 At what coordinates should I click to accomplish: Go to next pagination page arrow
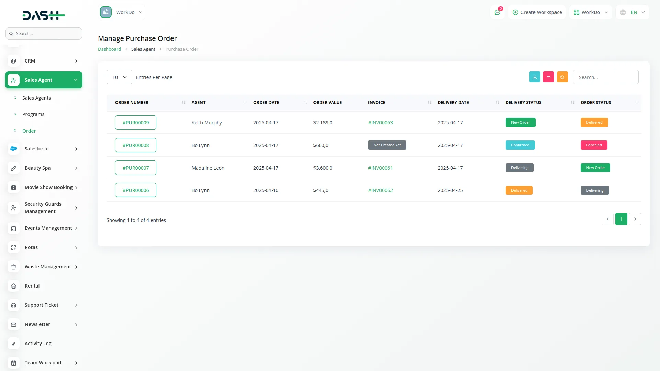click(635, 219)
